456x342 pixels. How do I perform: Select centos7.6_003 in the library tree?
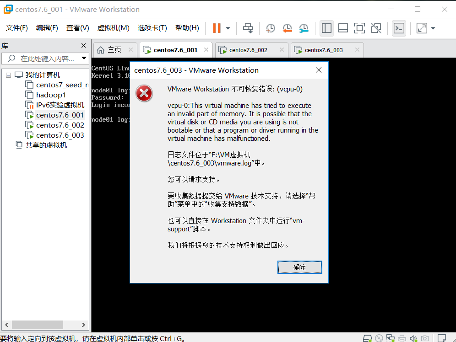coord(60,135)
